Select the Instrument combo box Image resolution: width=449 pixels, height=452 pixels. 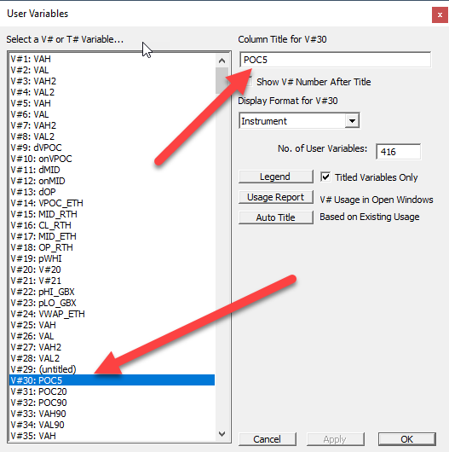click(x=299, y=121)
